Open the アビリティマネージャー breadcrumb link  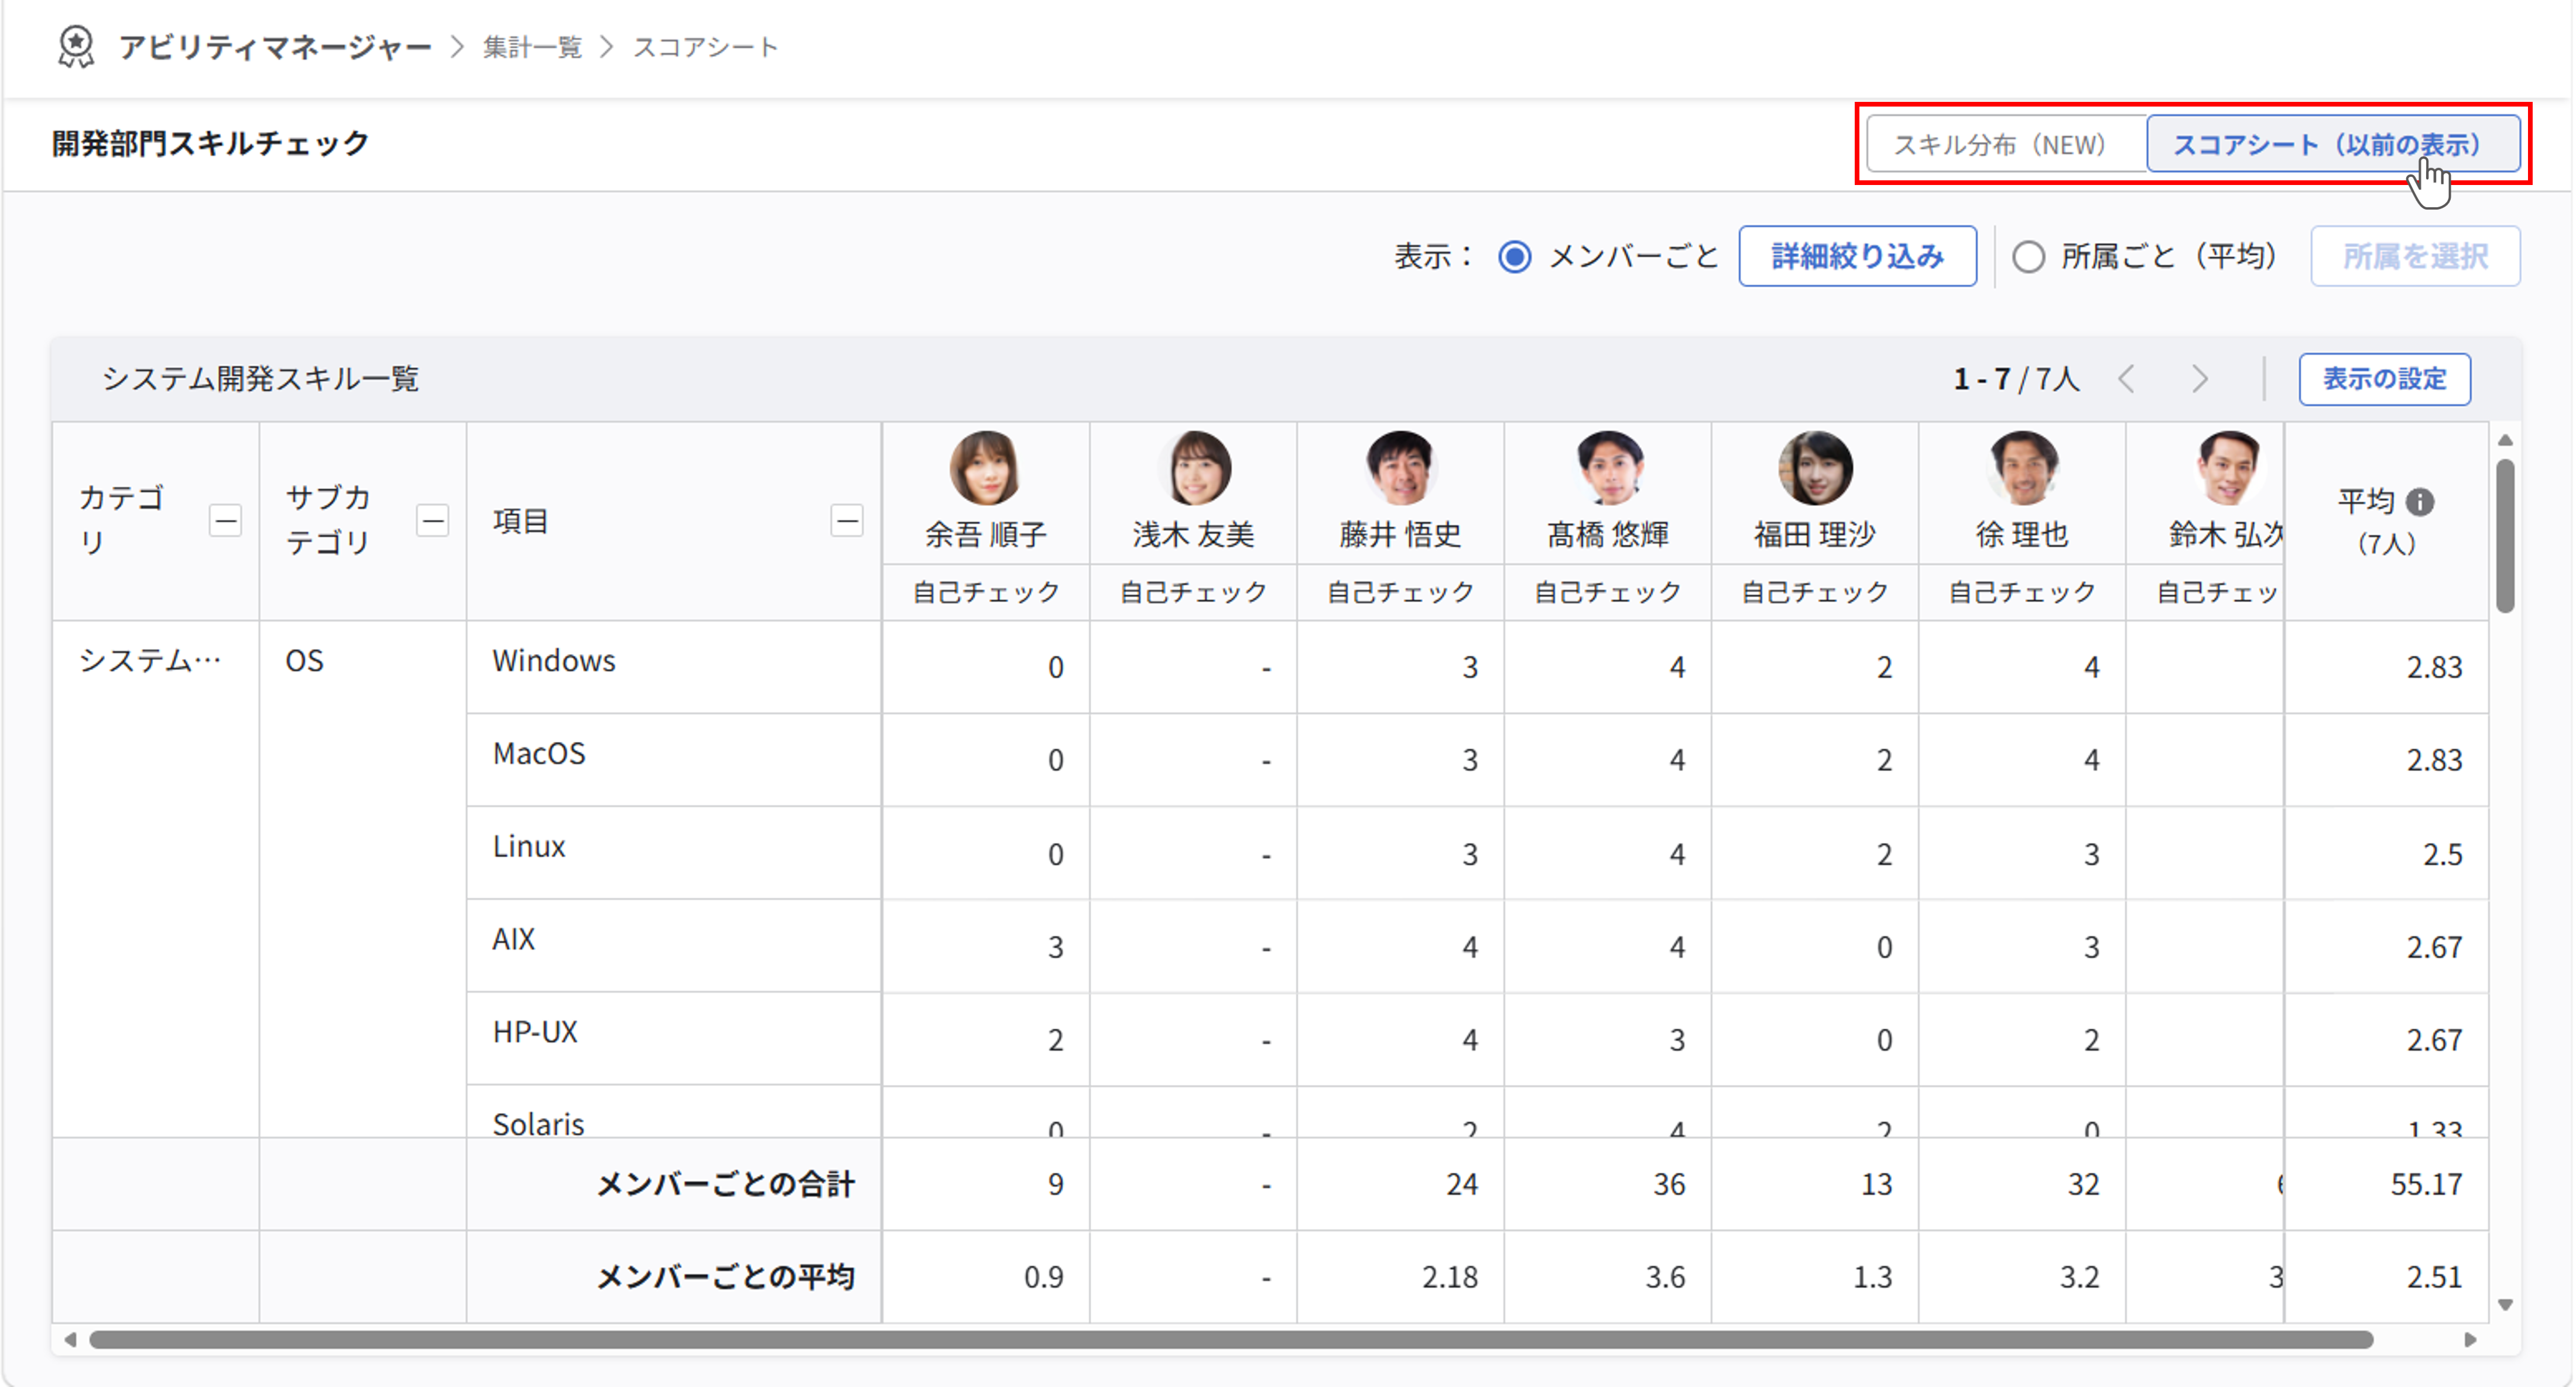tap(275, 47)
